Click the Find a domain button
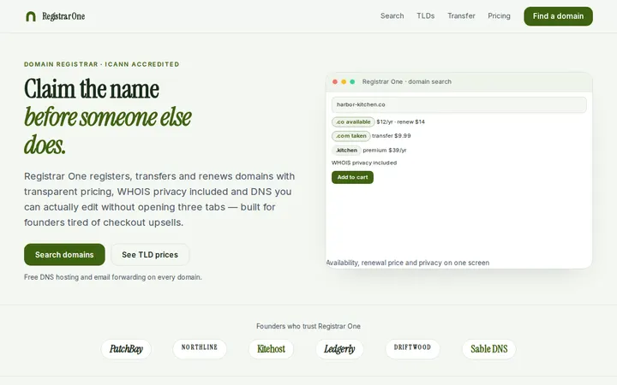 (x=558, y=16)
